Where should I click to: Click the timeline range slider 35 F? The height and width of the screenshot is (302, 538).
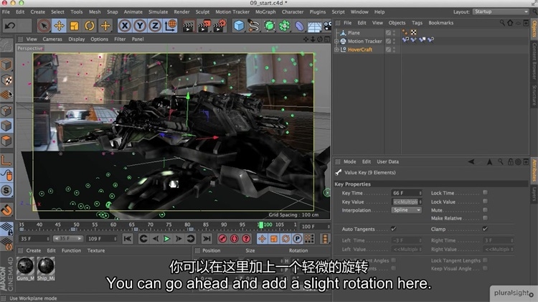click(68, 238)
